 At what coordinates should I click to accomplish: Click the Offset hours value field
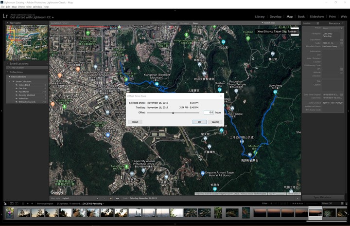point(209,113)
